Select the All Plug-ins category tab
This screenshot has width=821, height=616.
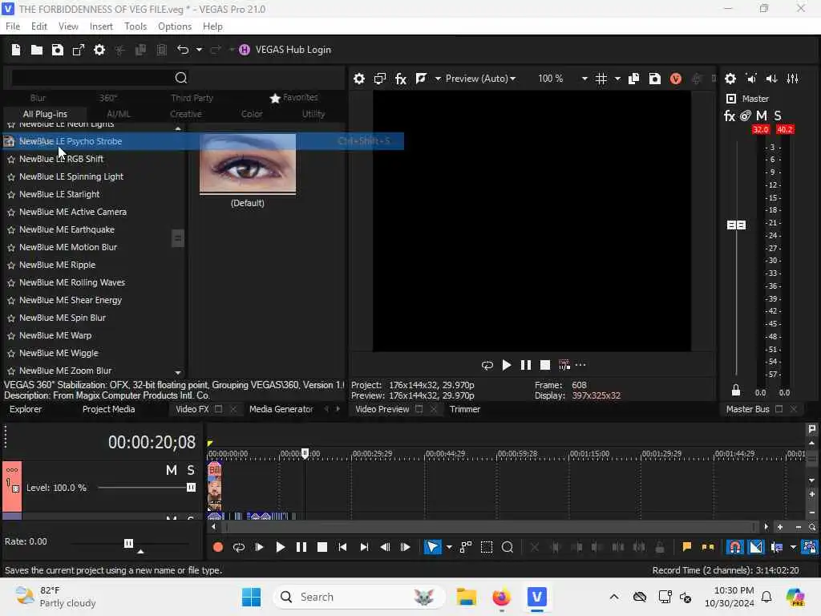point(45,114)
